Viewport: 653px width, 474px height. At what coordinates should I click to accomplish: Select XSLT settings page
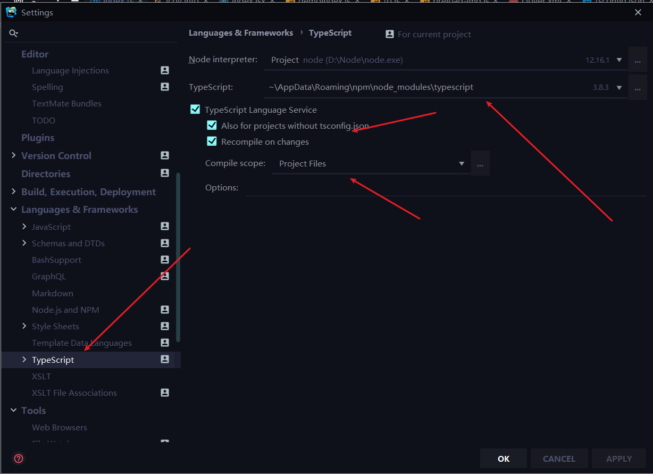click(41, 376)
